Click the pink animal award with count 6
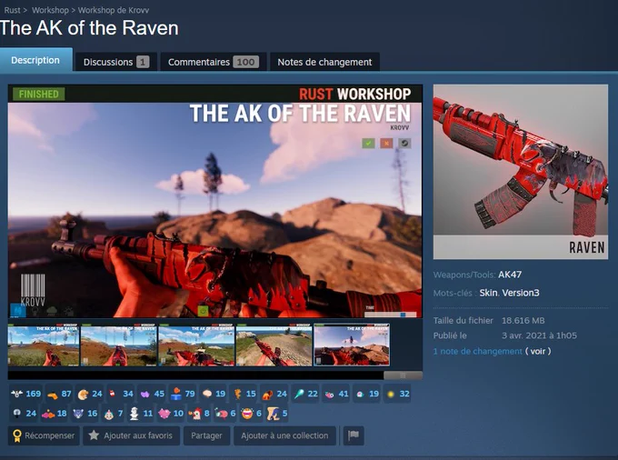This screenshot has height=460, width=618. pos(225,413)
